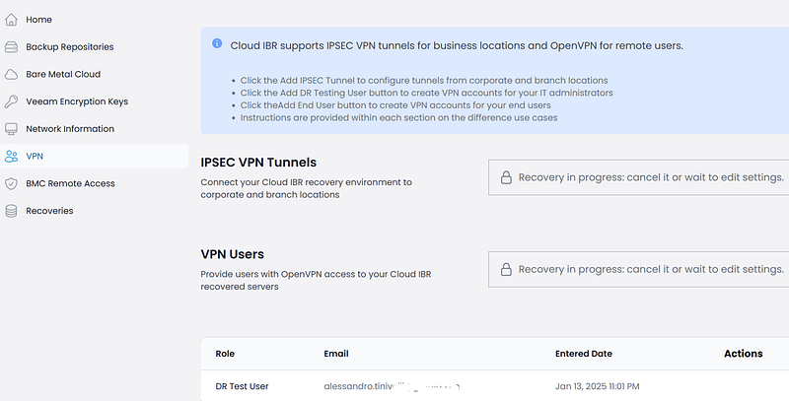Open the Backup Repositories menu item
Viewport: 789px width, 401px height.
(x=69, y=46)
